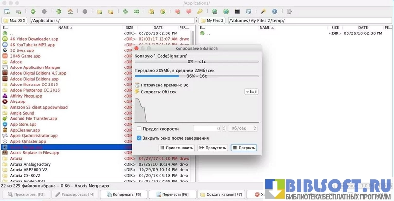Enable the 'Предел скорости' checkbox
Screen dimensions: 394x201
pyautogui.click(x=139, y=129)
